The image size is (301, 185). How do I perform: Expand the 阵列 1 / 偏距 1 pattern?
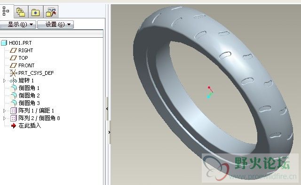click(x=4, y=111)
